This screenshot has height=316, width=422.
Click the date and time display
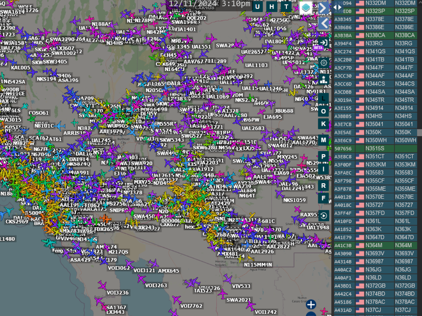(x=209, y=4)
